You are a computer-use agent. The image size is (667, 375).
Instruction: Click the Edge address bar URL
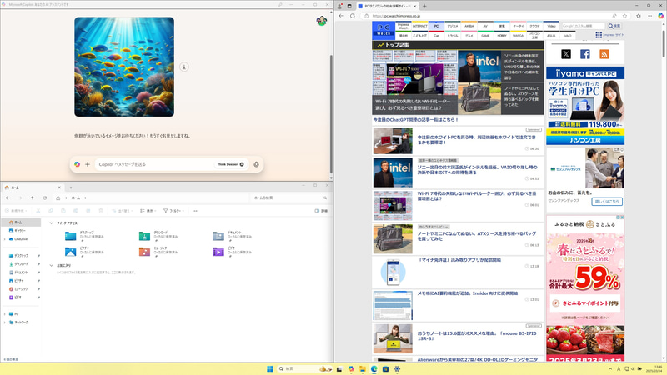click(x=396, y=16)
